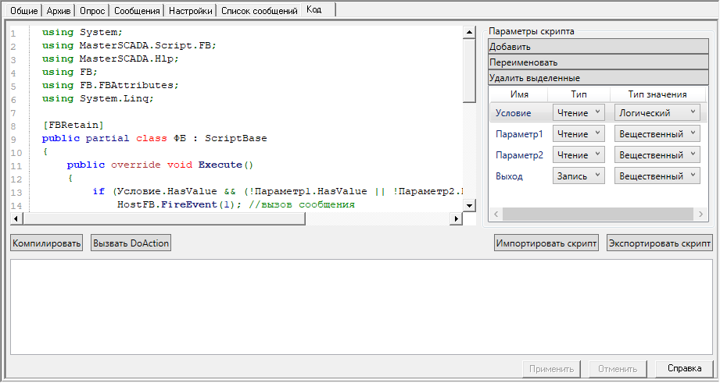The image size is (720, 383).
Task: Open Тип dropdown for Параметр1 row
Action: coord(579,133)
